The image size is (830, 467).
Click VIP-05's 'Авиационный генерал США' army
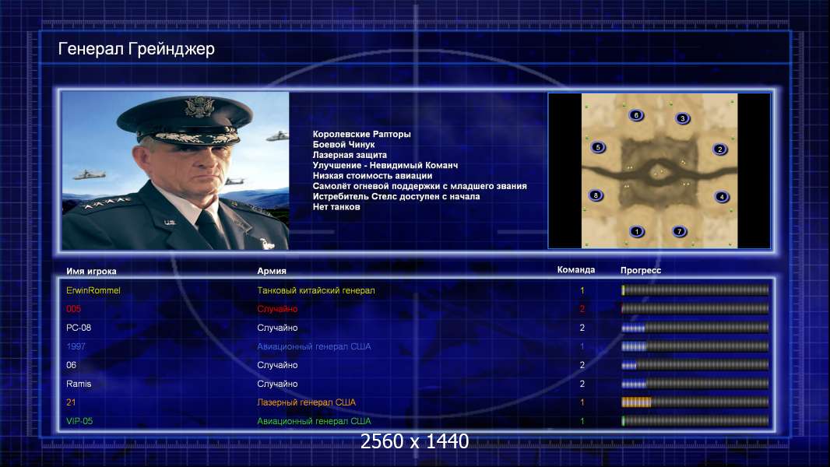pyautogui.click(x=314, y=421)
